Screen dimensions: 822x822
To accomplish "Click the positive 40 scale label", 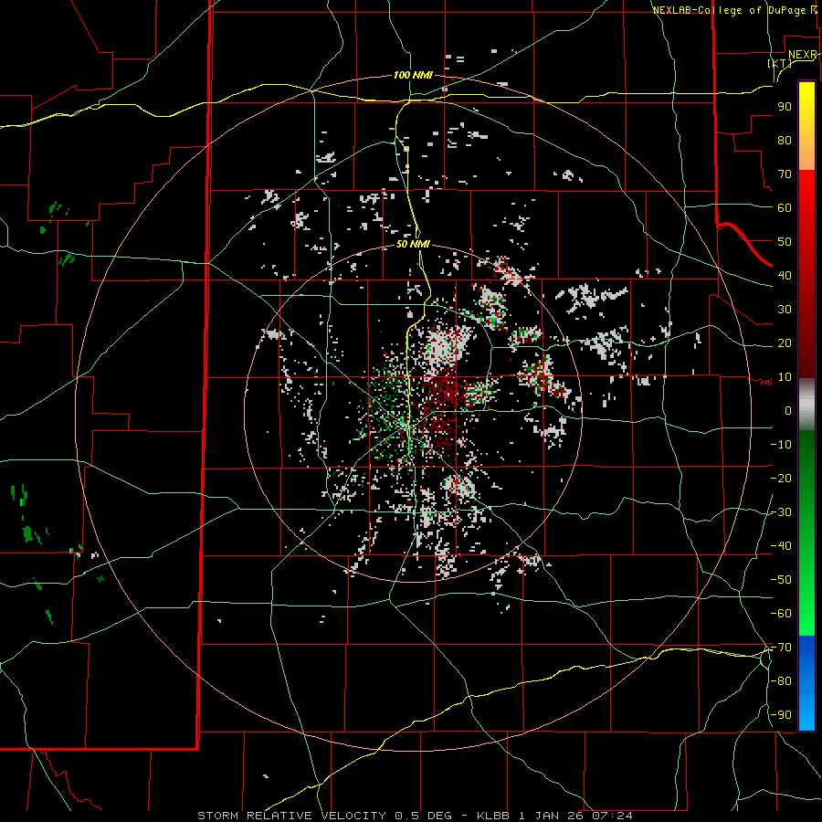I will tap(785, 276).
